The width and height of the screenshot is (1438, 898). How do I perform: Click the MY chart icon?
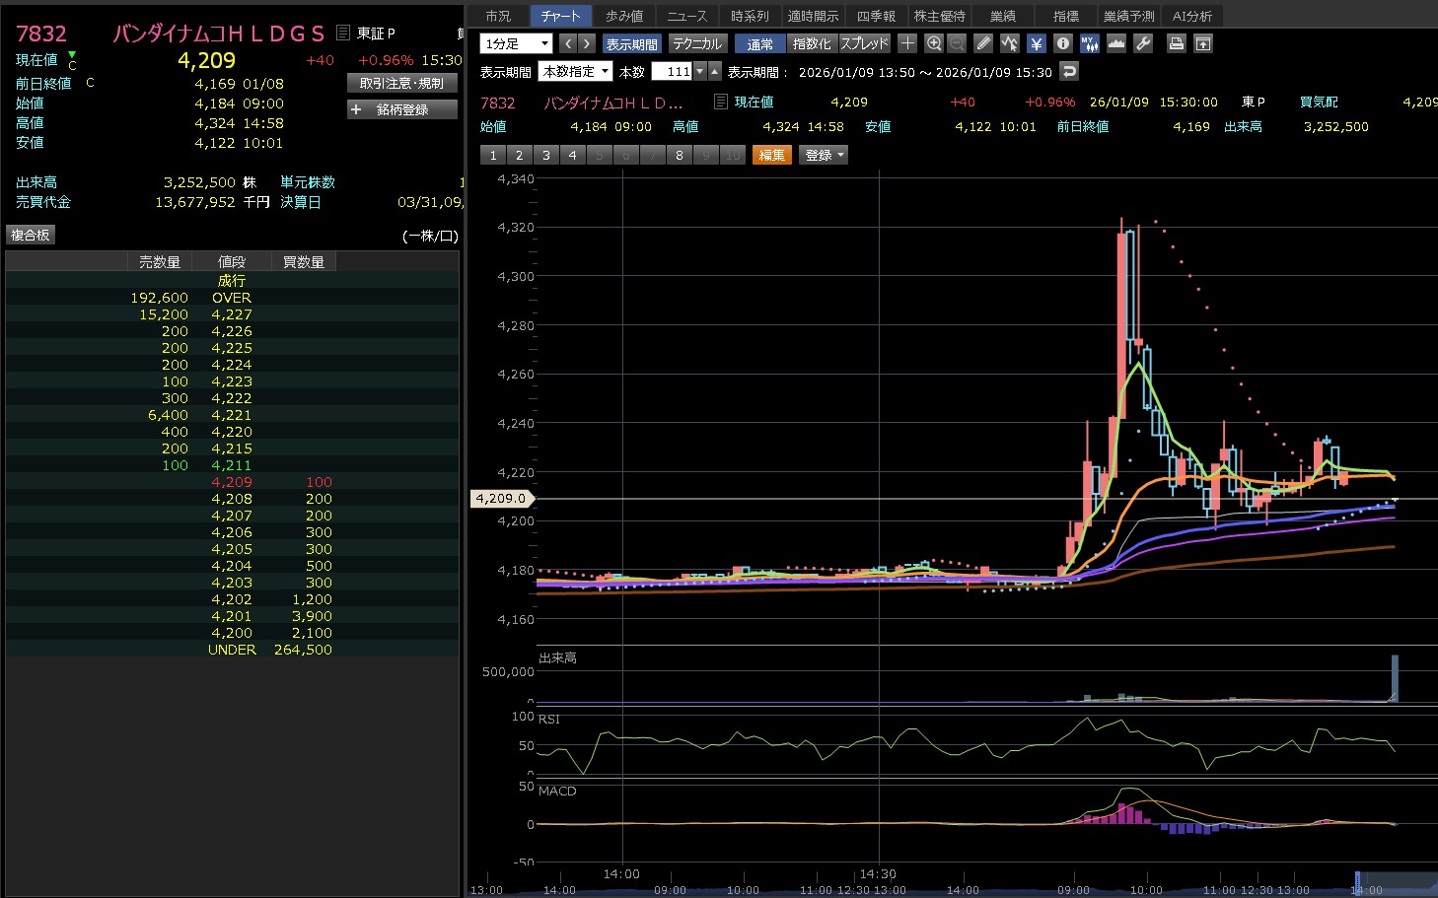coord(1089,43)
